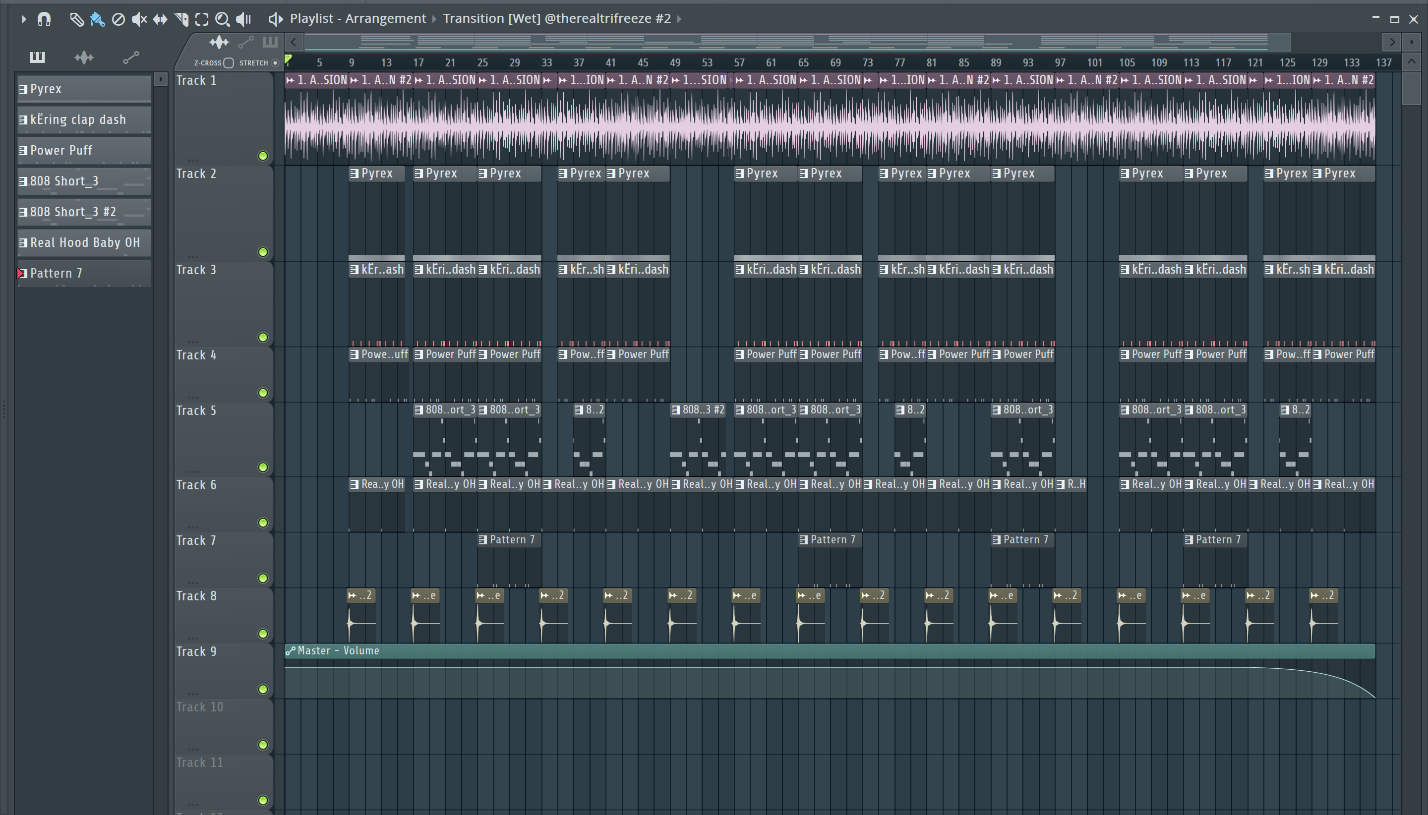Click the vertical scrollbar thumb
1428x815 pixels.
coord(1411,89)
